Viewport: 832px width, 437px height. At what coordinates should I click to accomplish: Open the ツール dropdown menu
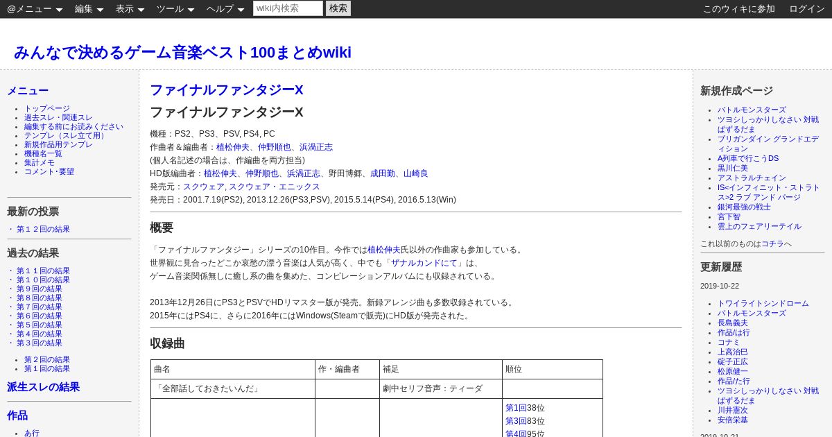click(175, 9)
